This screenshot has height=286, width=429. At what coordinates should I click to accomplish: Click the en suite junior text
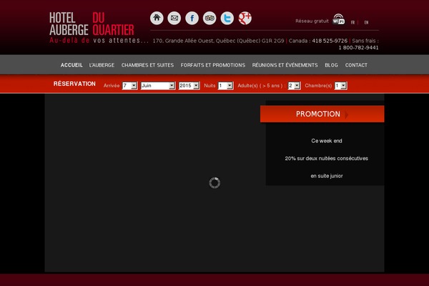(x=327, y=176)
